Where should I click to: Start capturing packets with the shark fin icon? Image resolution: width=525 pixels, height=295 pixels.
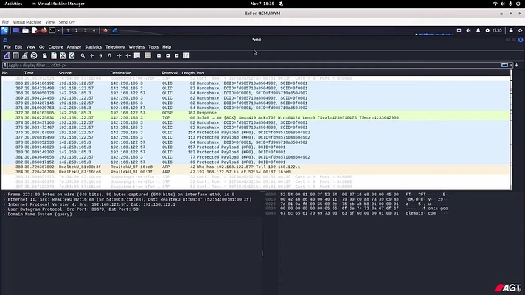(x=7, y=55)
